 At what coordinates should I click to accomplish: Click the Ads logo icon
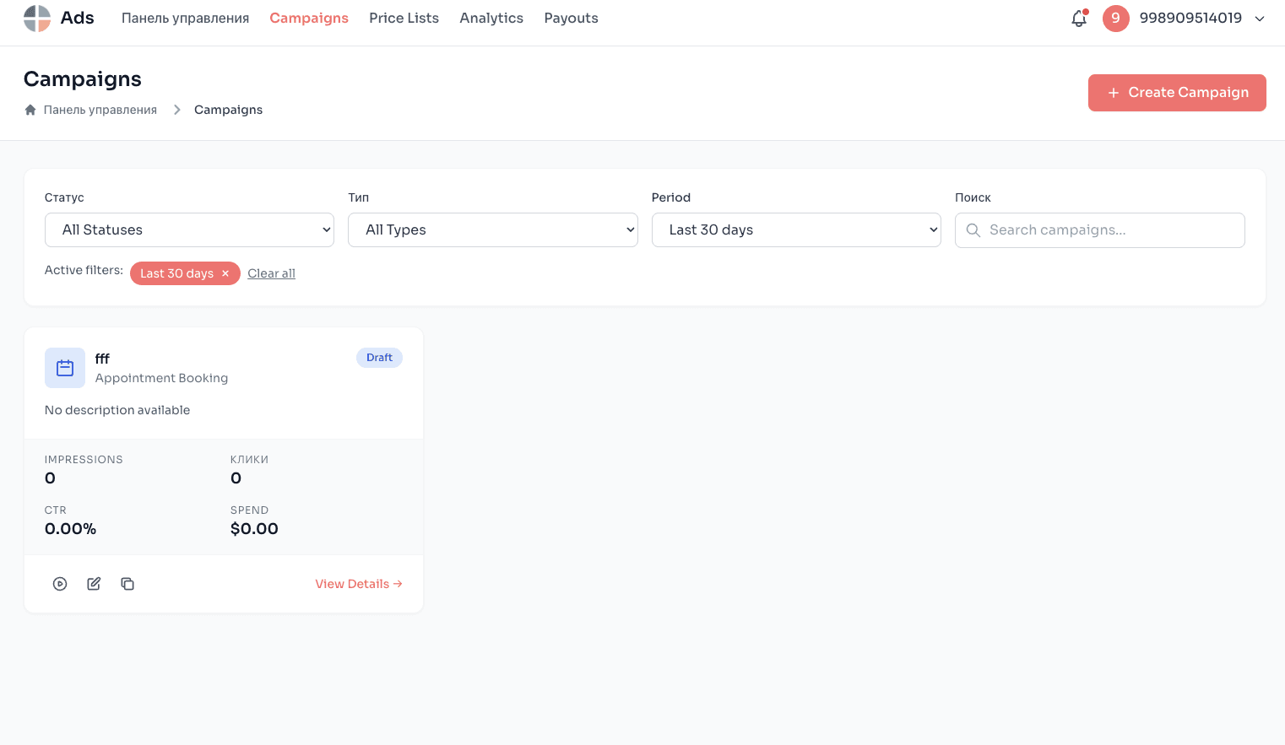tap(37, 19)
